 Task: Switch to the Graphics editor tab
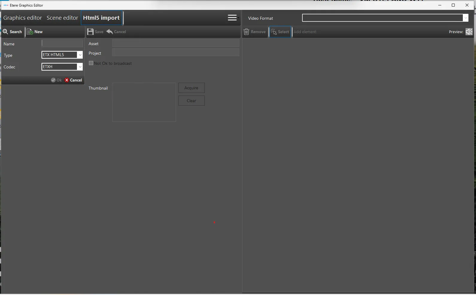point(22,18)
